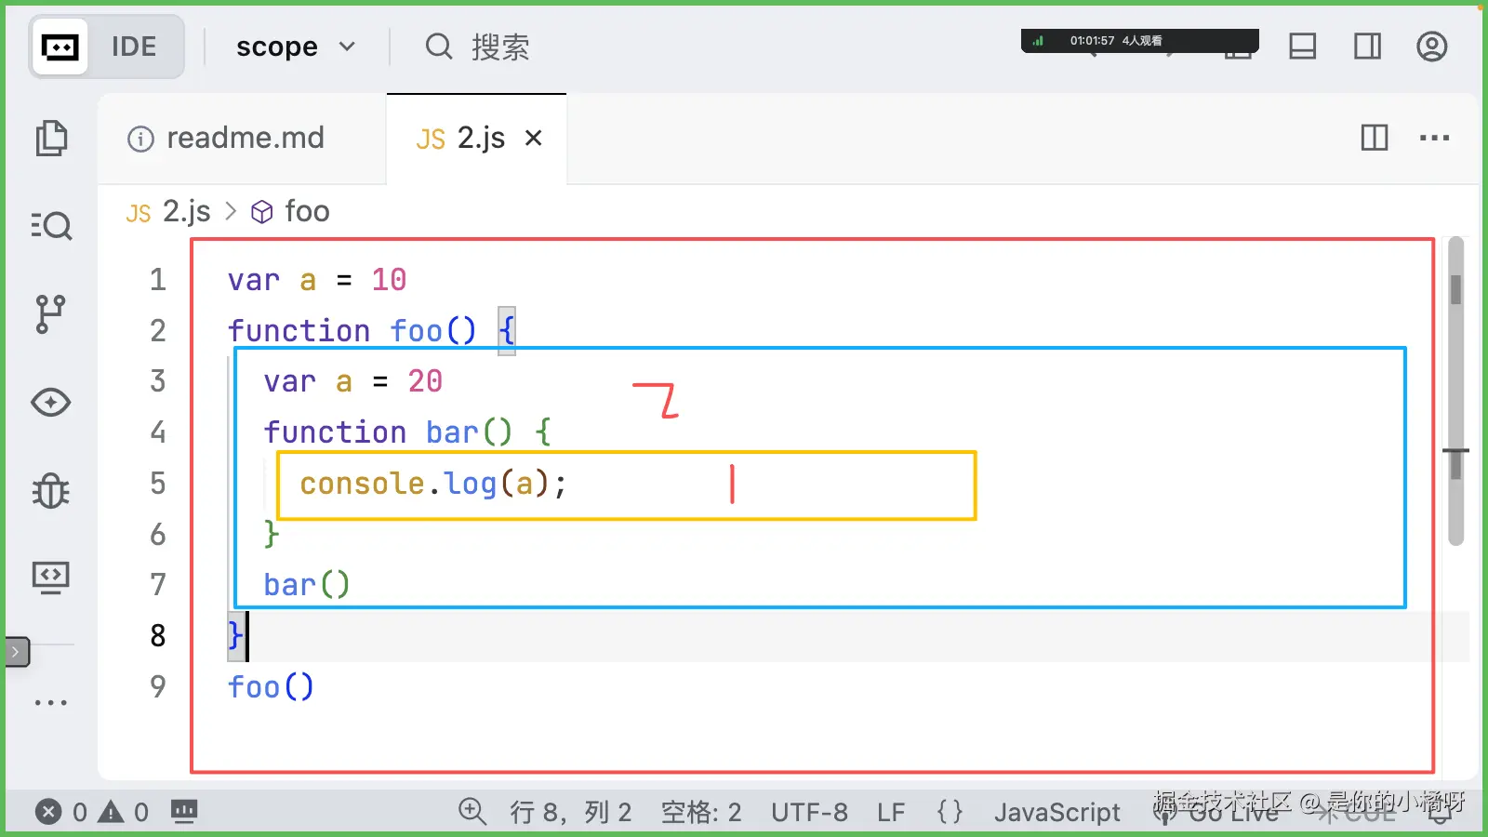Change language mode by clicking JavaScript
Image resolution: width=1488 pixels, height=837 pixels.
click(x=1057, y=811)
